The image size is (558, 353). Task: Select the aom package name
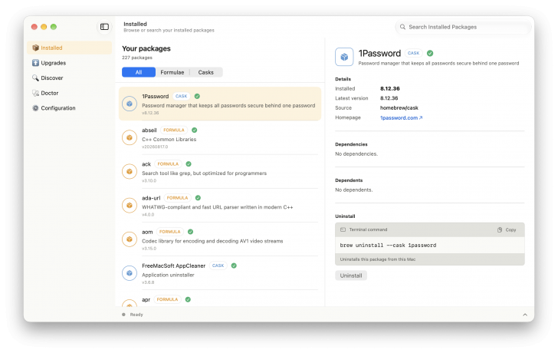(x=147, y=232)
